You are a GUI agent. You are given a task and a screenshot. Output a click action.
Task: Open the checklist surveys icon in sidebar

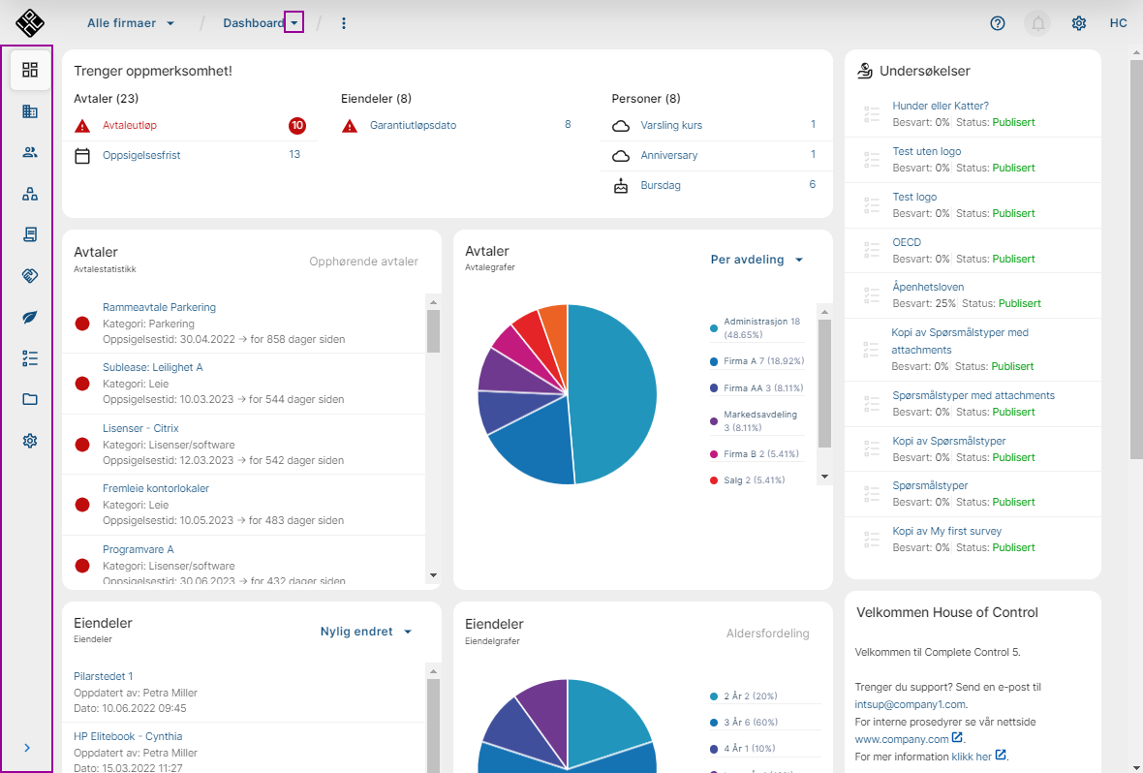point(30,358)
